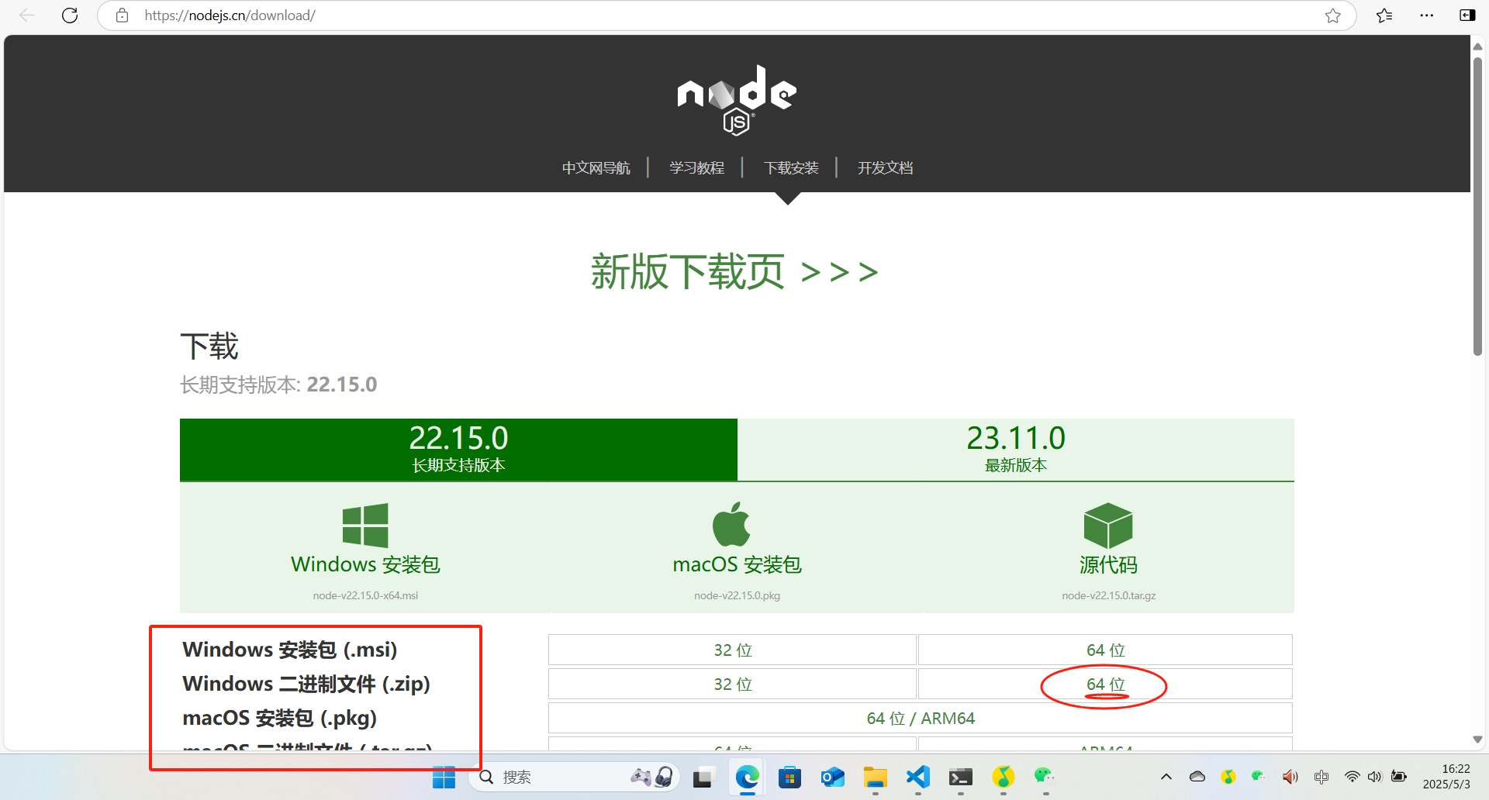Screen dimensions: 1489x800
Task: Click the Apple logo macOS installer icon
Action: tap(731, 524)
